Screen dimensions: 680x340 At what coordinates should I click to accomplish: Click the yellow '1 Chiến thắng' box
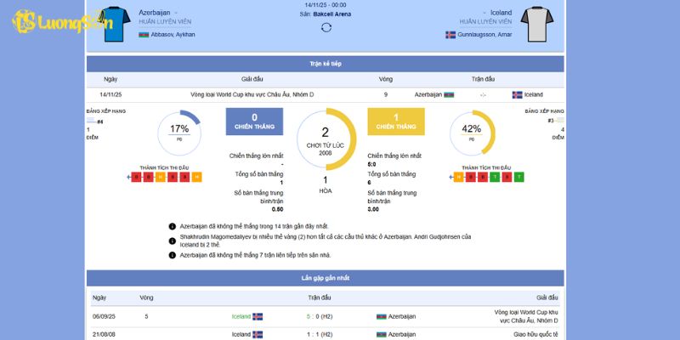[395, 122]
